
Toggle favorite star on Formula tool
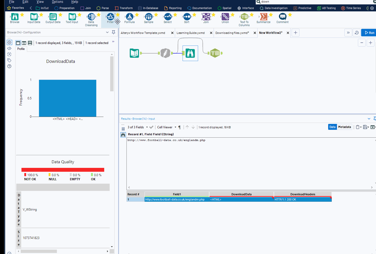click(x=137, y=15)
